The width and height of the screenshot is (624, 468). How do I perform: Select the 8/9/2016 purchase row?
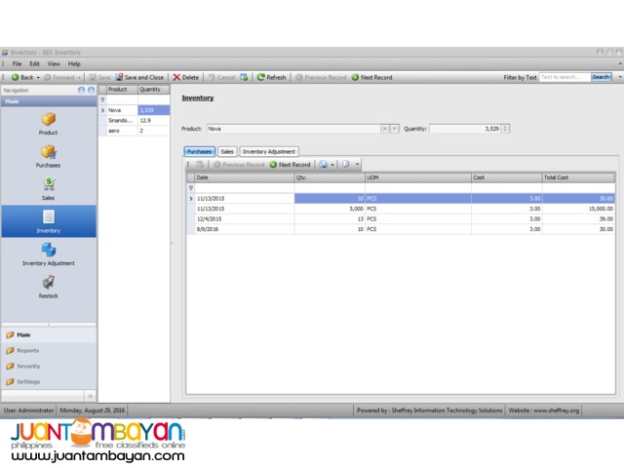pos(401,229)
